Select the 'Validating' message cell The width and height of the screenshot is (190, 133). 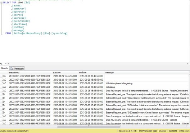point(147,87)
